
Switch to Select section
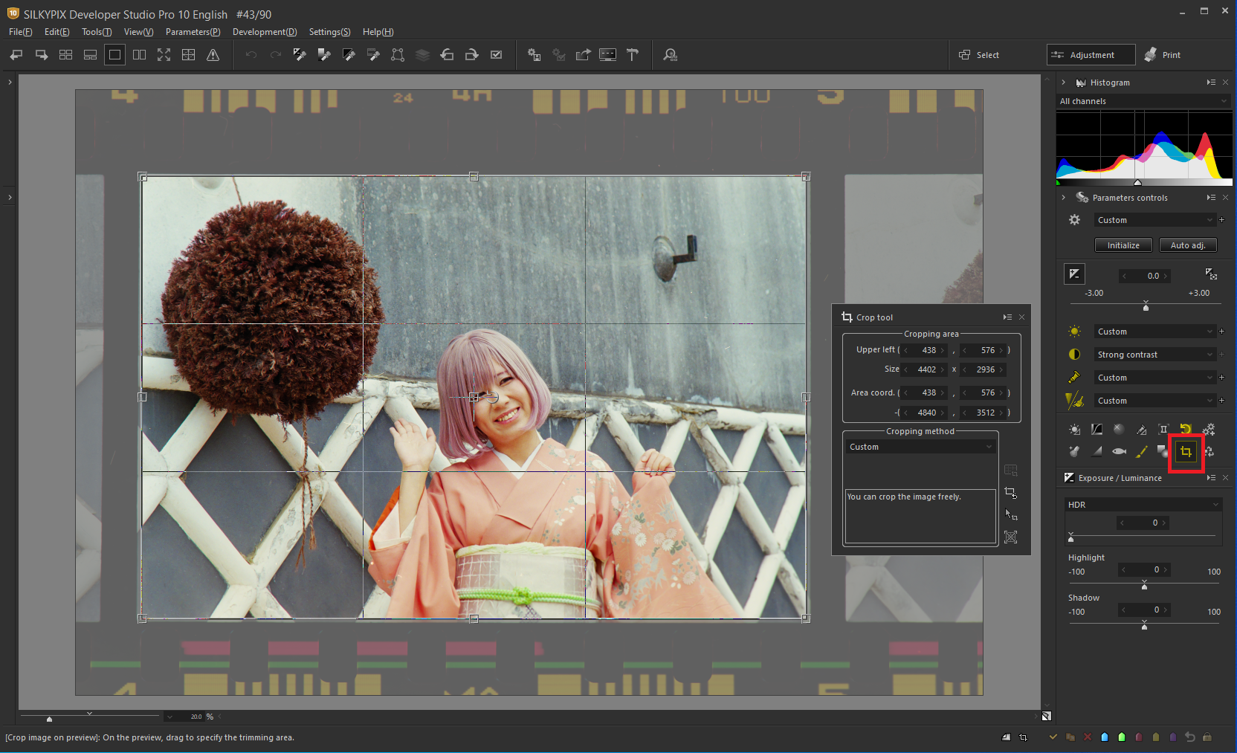pos(979,55)
